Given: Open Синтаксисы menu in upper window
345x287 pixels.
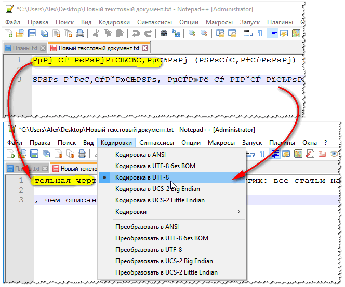Looking at the screenshot, I should click(154, 22).
